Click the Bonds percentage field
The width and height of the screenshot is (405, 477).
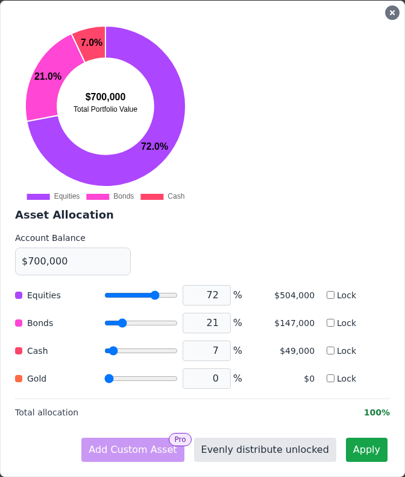207,323
